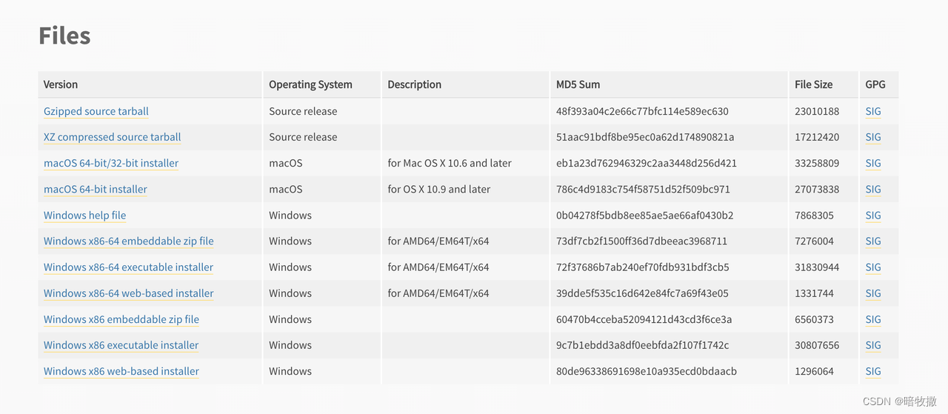Open SIG for macOS 64-bit/32-bit installer
The width and height of the screenshot is (948, 414).
click(x=873, y=163)
